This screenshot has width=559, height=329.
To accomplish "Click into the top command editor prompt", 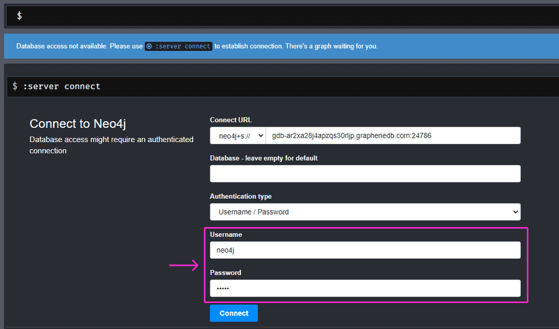I will pos(281,16).
